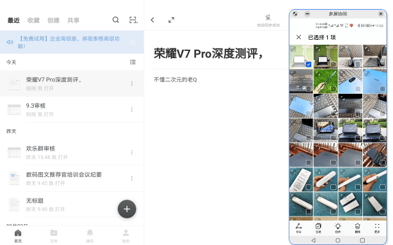Open more options for 9.3审核 row

[132, 110]
